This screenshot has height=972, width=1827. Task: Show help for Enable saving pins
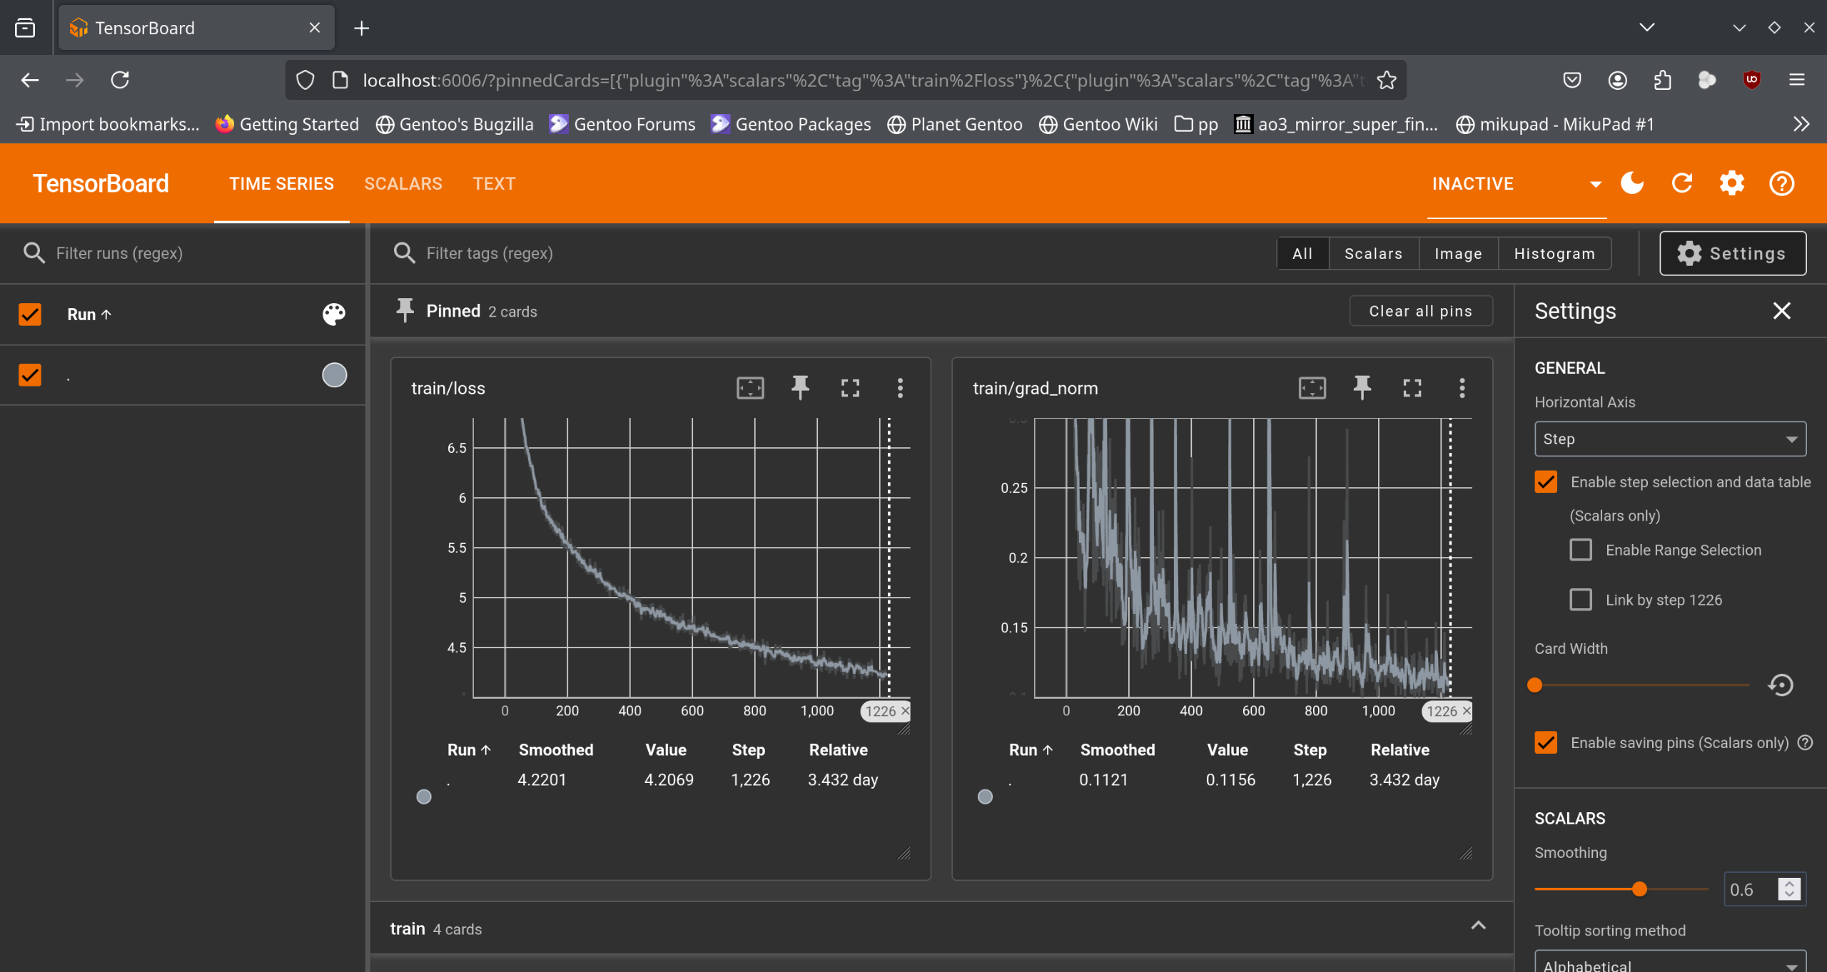1805,742
